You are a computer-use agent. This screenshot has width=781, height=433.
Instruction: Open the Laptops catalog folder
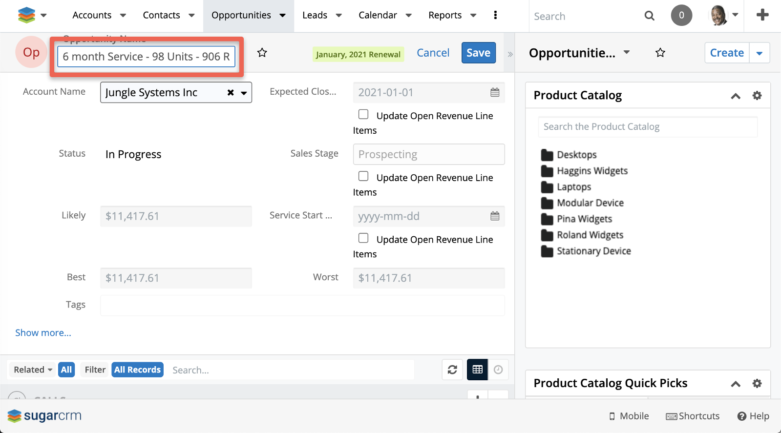tap(573, 187)
